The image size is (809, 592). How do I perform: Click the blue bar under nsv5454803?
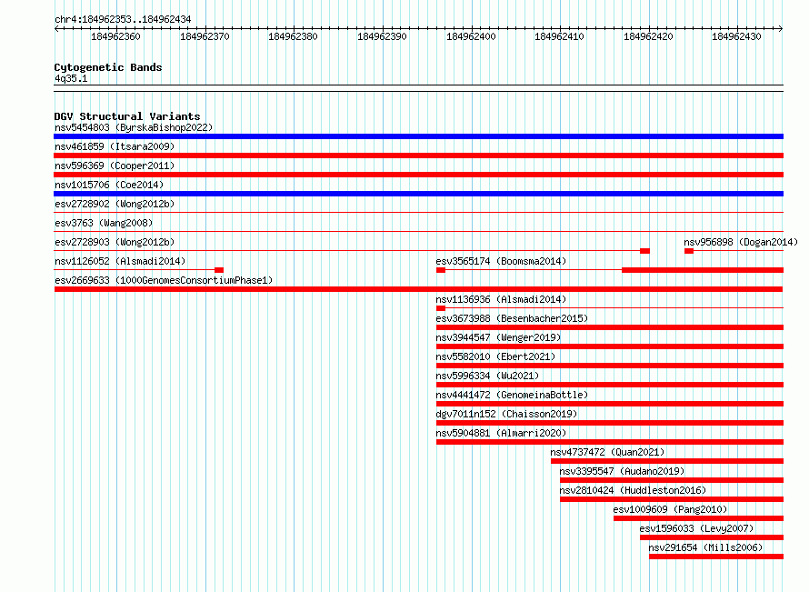[418, 136]
